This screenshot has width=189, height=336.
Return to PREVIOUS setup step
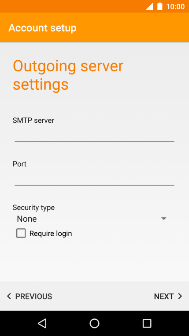coord(30,296)
